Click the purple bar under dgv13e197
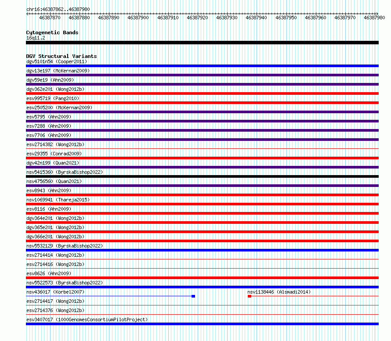The width and height of the screenshot is (391, 341). 202,75
